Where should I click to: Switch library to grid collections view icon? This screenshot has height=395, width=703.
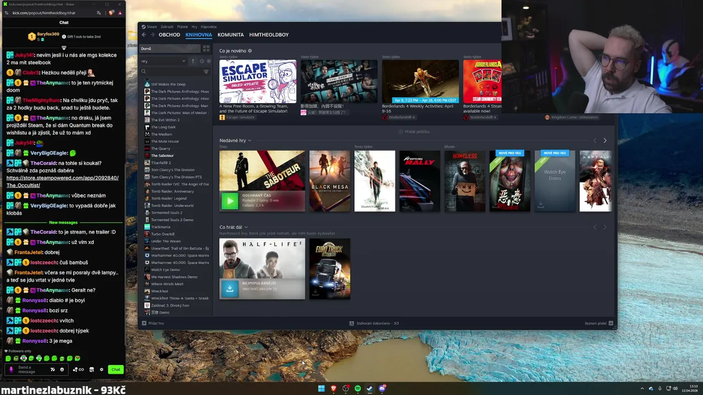click(x=206, y=48)
